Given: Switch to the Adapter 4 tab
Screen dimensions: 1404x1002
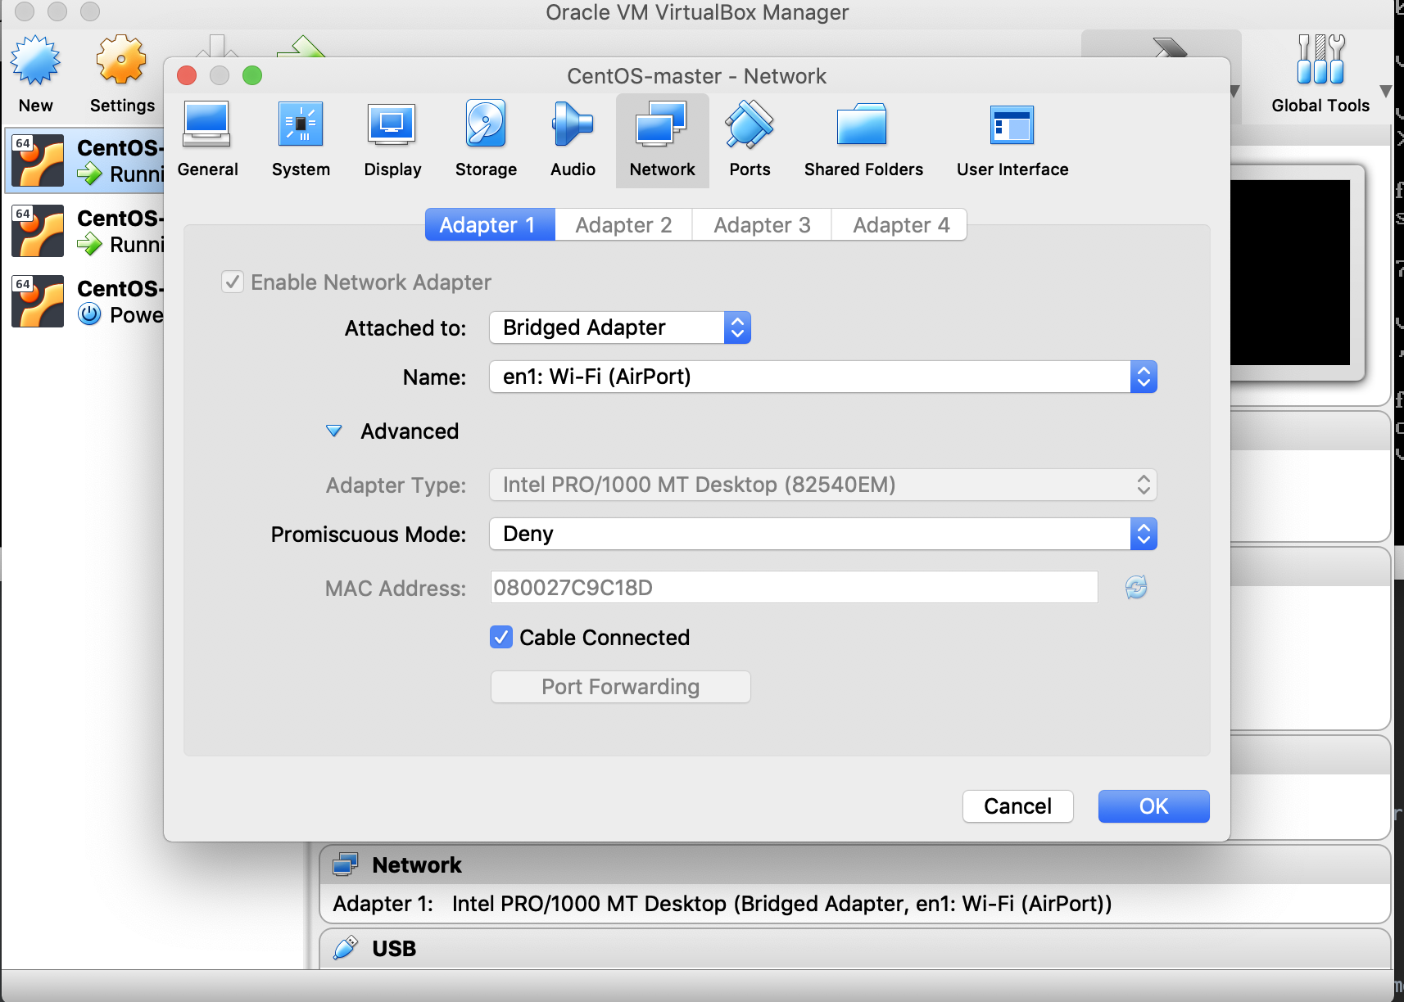Looking at the screenshot, I should [899, 224].
